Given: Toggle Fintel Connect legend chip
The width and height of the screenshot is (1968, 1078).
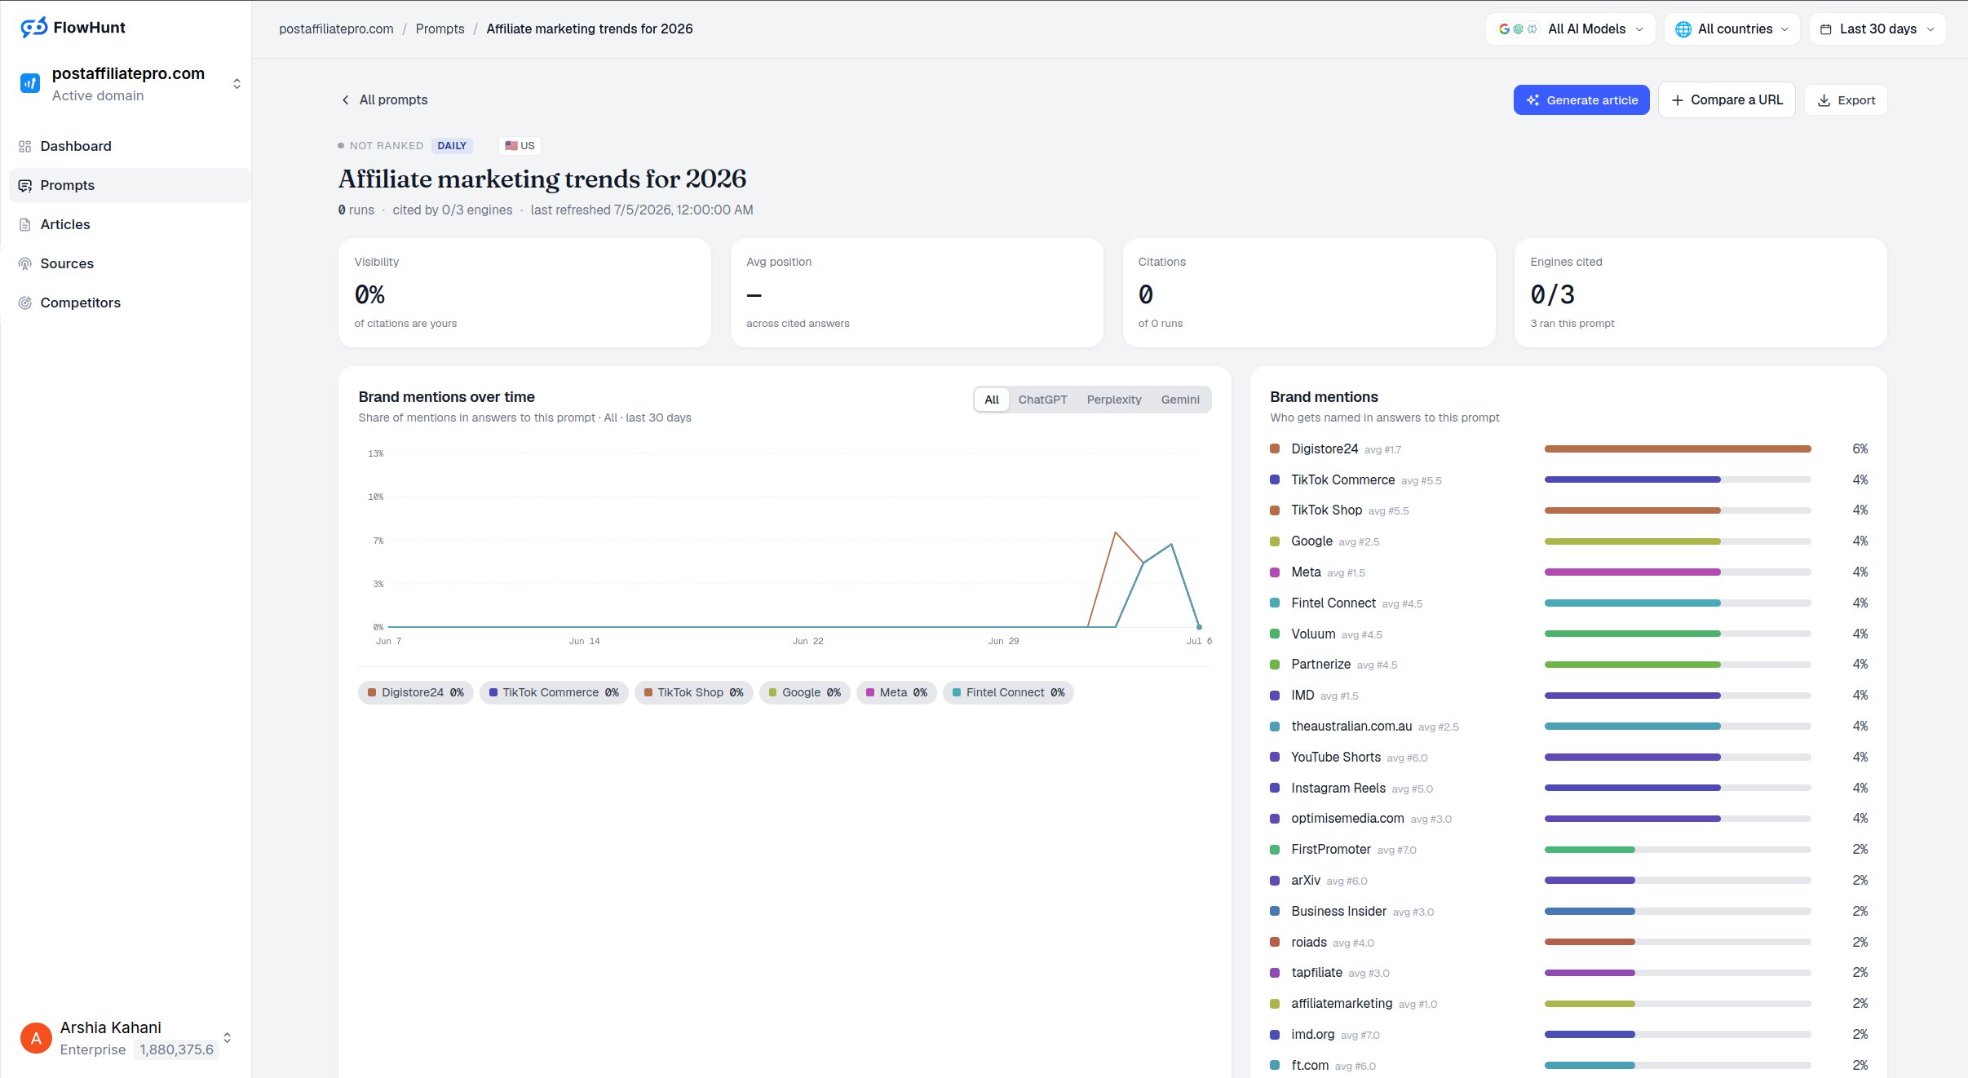Looking at the screenshot, I should (x=1008, y=692).
